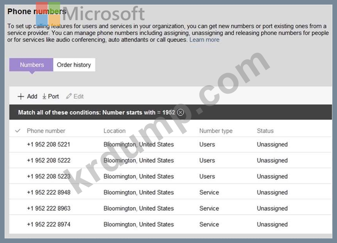
Task: Click the +1 952 208 5223 row
Action: tap(48, 177)
